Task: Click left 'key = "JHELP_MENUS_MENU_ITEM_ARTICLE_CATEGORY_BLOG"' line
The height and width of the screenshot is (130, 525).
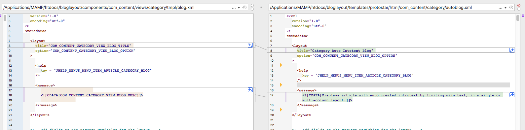Action: [96, 70]
